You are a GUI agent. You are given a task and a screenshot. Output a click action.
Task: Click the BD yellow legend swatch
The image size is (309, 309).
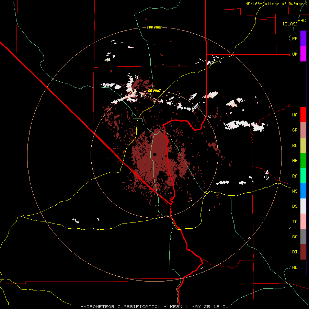303,146
